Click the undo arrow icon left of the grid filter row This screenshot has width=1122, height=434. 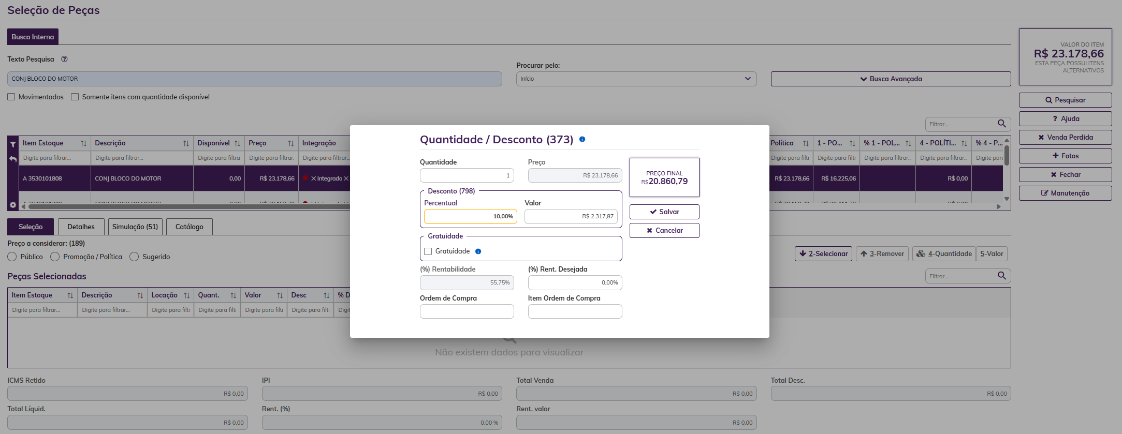pos(13,159)
